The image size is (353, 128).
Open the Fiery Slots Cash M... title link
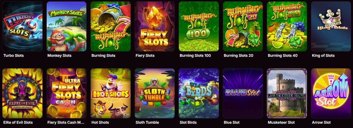coord(66,122)
